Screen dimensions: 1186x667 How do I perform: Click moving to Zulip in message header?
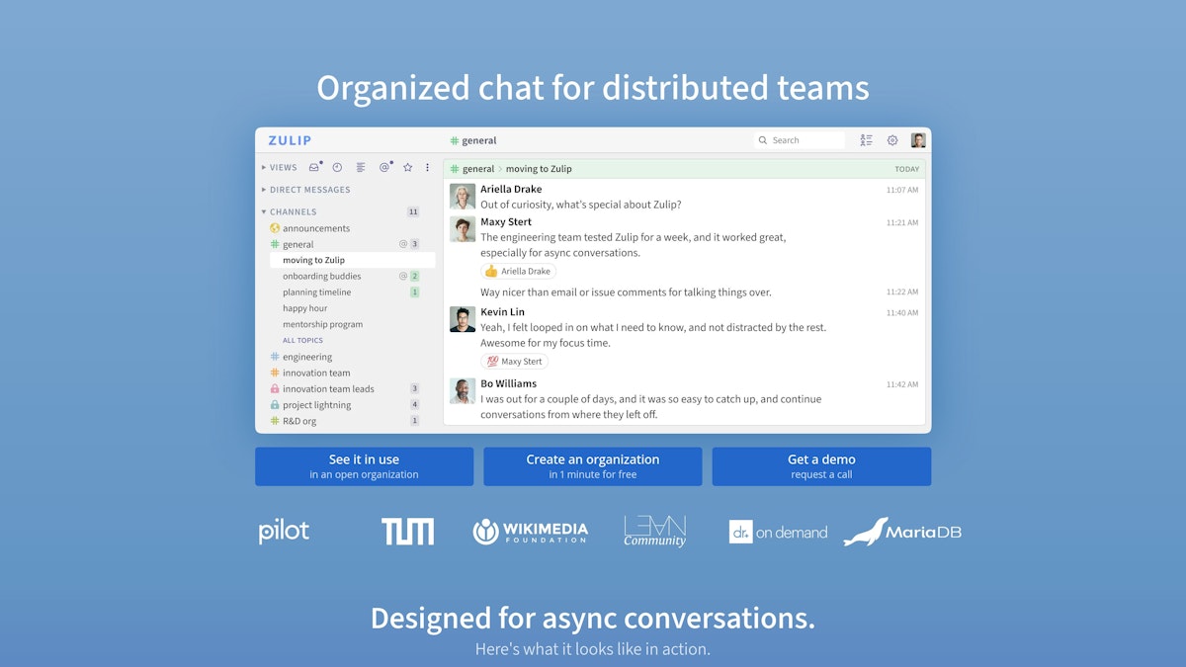coord(539,169)
